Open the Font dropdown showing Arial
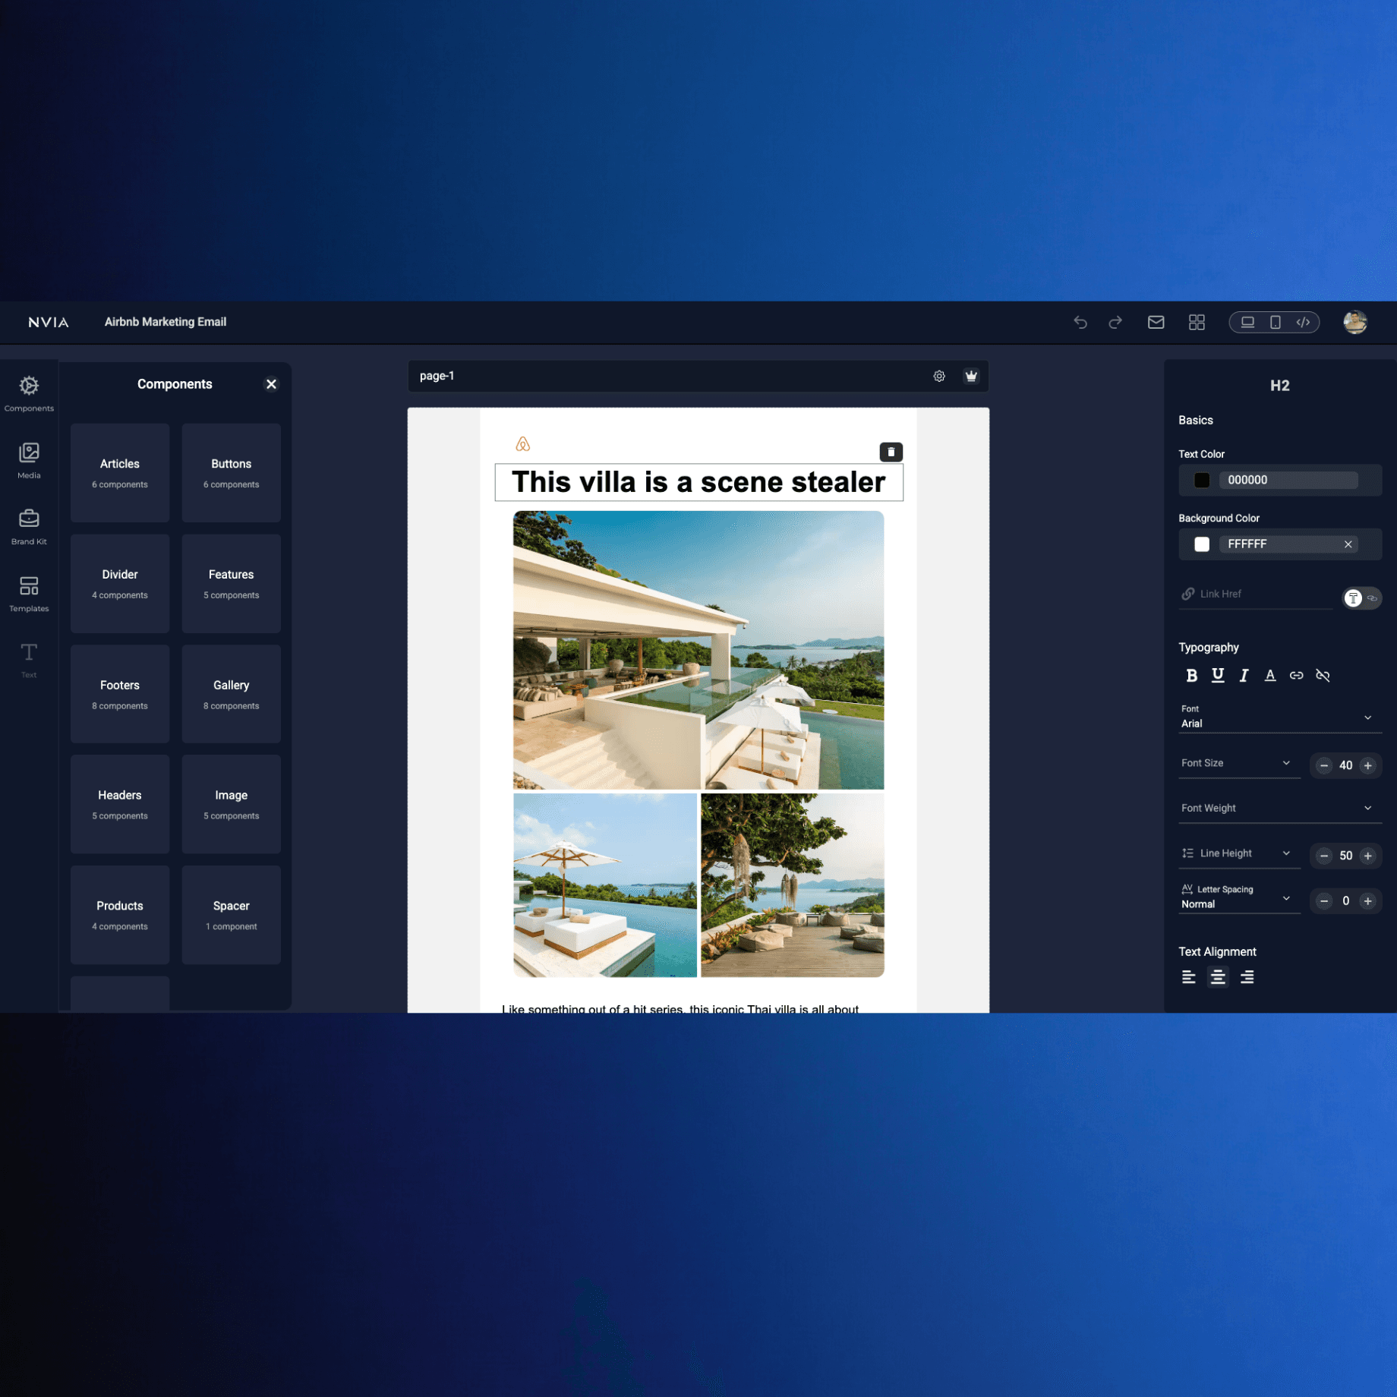The image size is (1397, 1397). [1279, 717]
